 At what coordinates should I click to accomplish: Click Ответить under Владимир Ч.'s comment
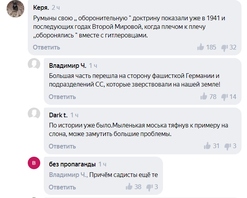pos(62,97)
